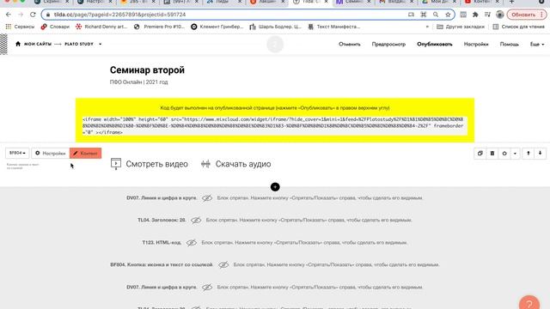Screen dimensions: 550x309
Task: Open the Помощь help menu
Action: 510,44
